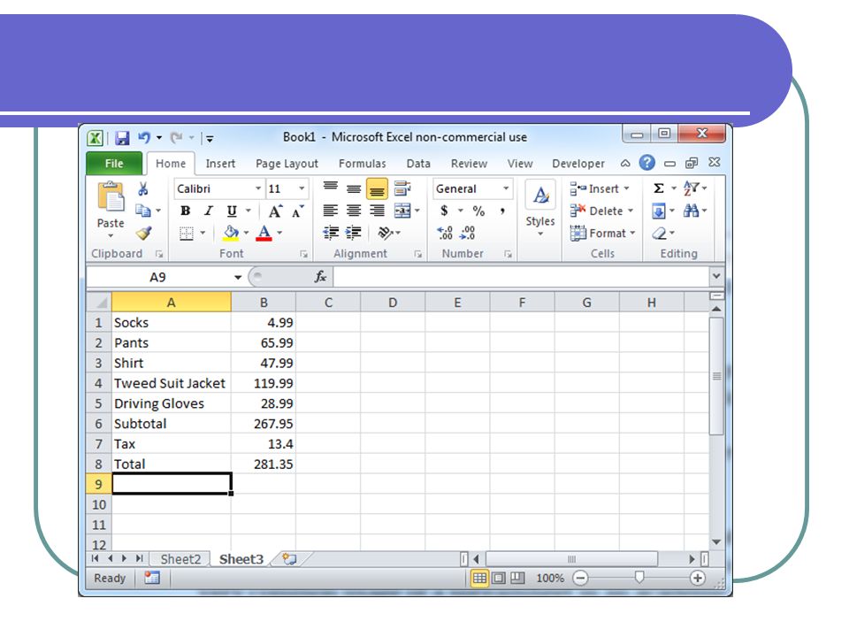The image size is (849, 637).
Task: Toggle Underline formatting
Action: click(232, 211)
